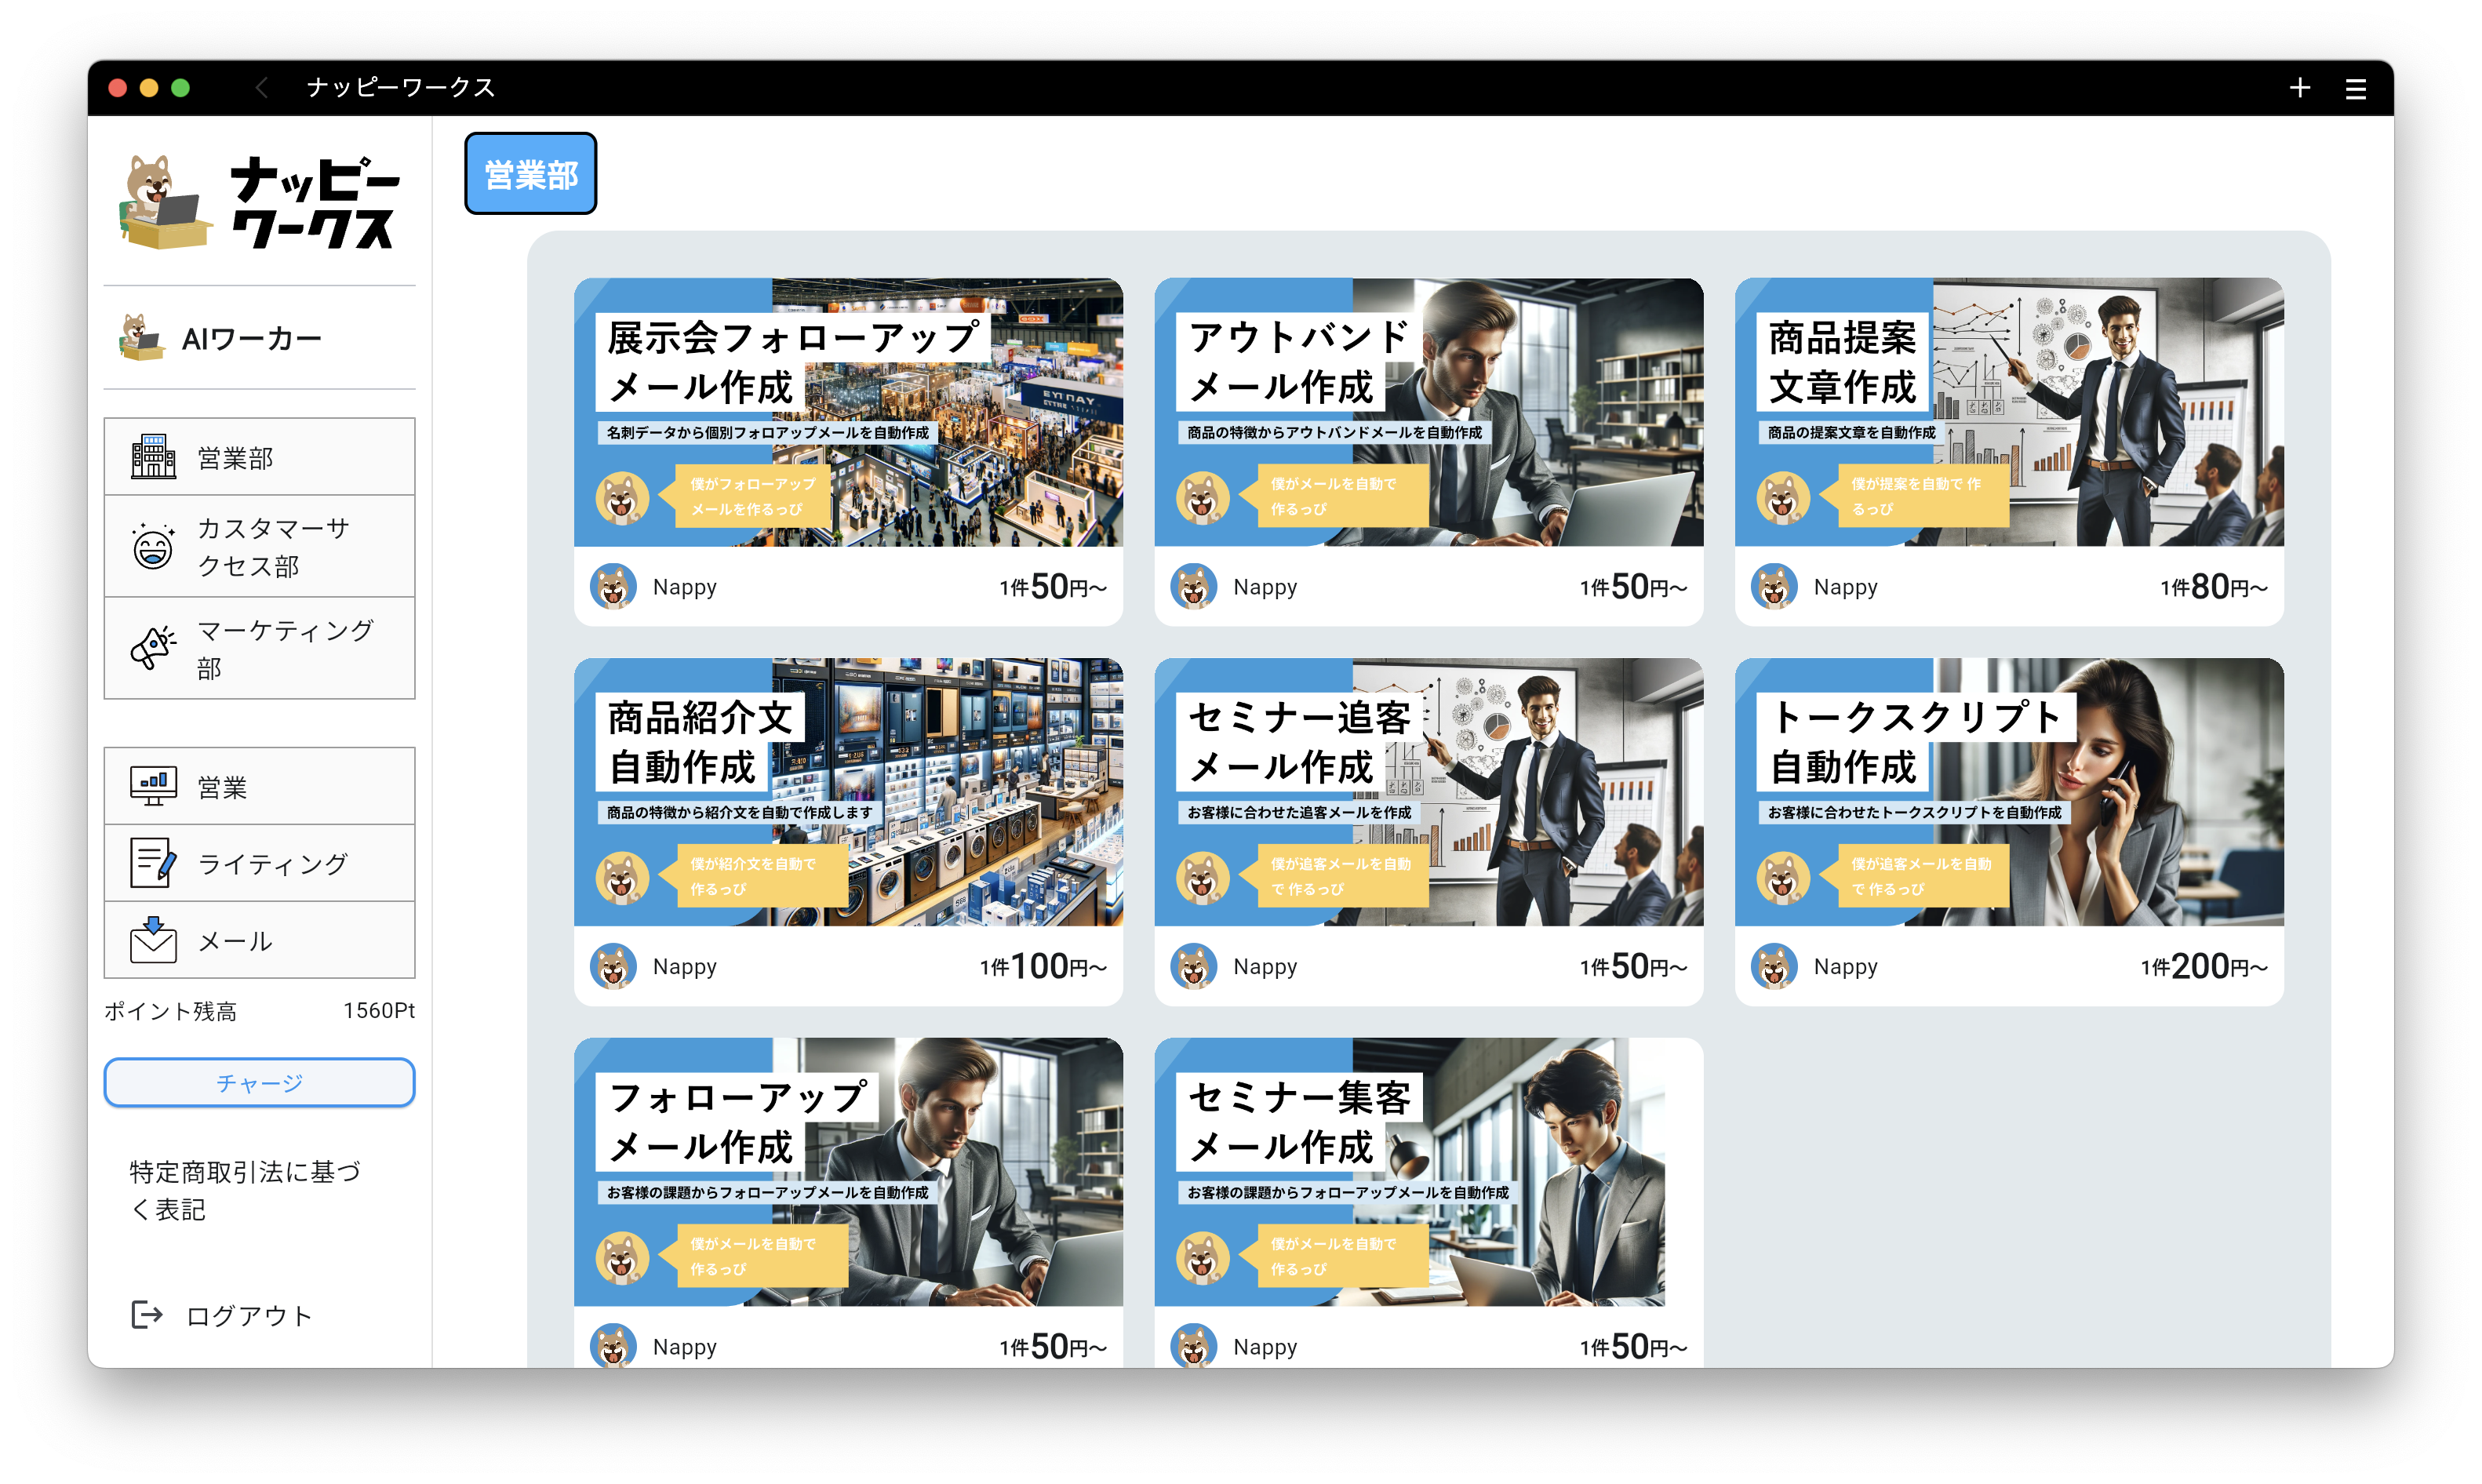Select the 営業部 tab at top
Image resolution: width=2482 pixels, height=1484 pixels.
(x=530, y=174)
